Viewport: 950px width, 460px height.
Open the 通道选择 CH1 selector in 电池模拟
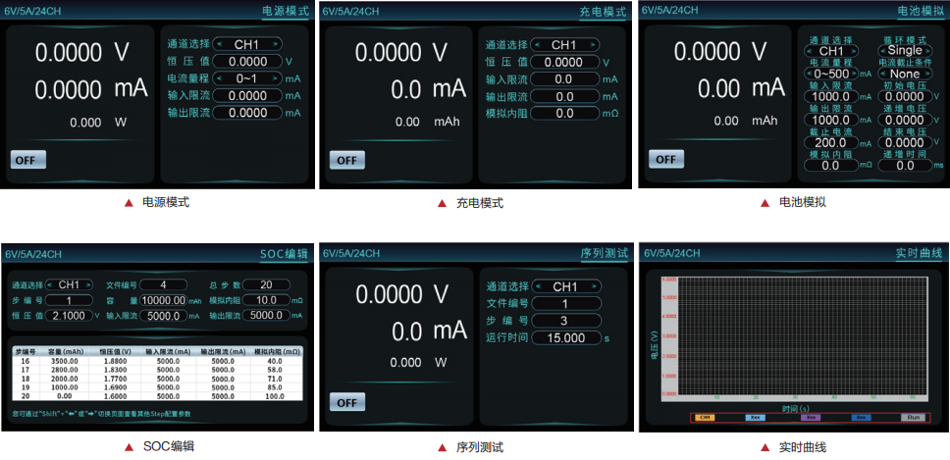point(830,51)
